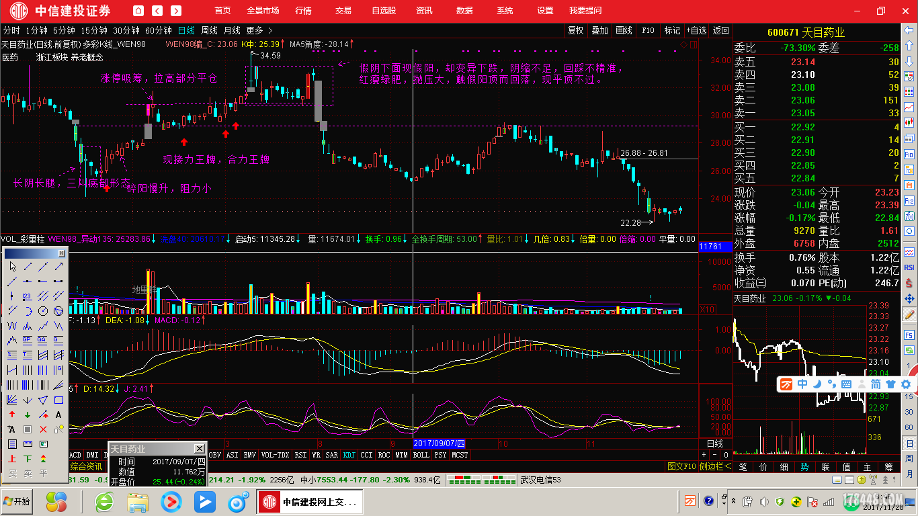Click stock name 600671 天目药业 header
The image size is (918, 516).
[x=806, y=32]
